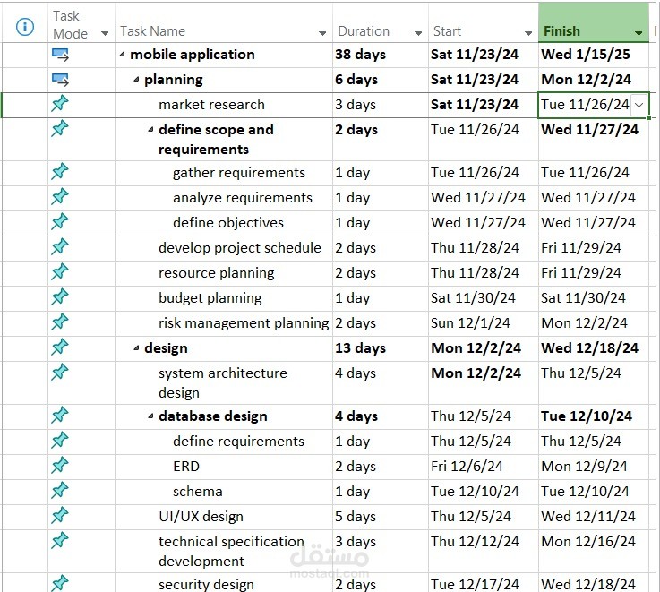Click pin icon for define scope and requirements
Image resolution: width=660 pixels, height=592 pixels.
coord(60,129)
